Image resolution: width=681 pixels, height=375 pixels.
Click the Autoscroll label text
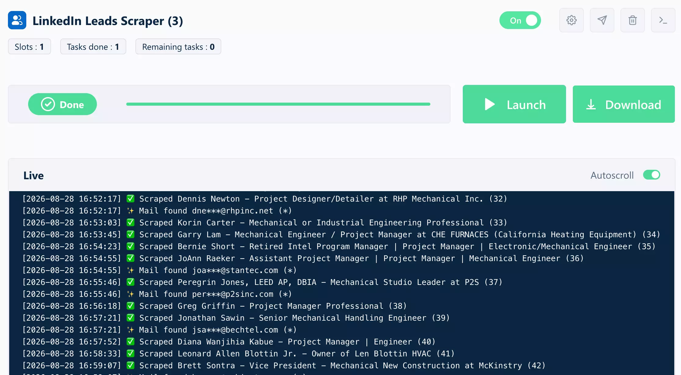click(612, 175)
